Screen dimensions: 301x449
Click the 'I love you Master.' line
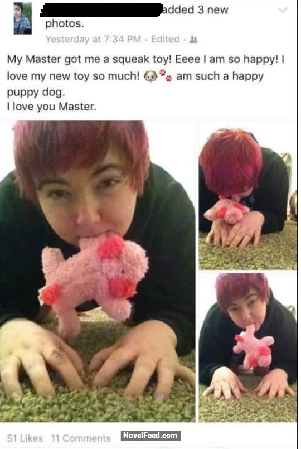pyautogui.click(x=52, y=107)
